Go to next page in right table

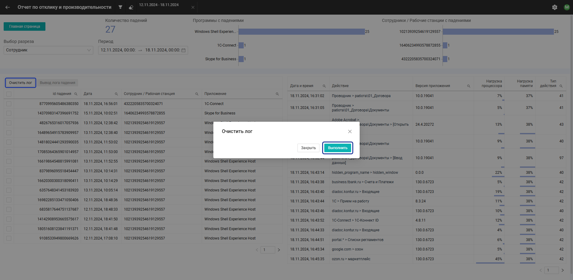coord(563,270)
